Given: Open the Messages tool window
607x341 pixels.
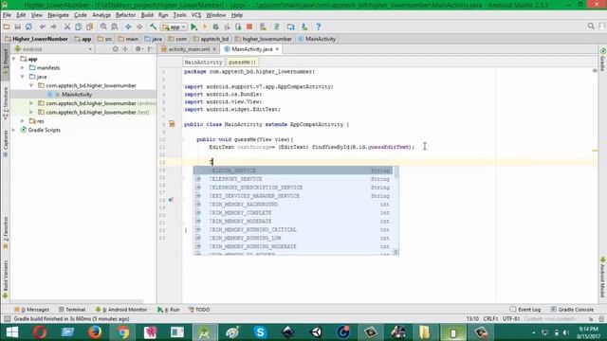Looking at the screenshot, I should 31,310.
